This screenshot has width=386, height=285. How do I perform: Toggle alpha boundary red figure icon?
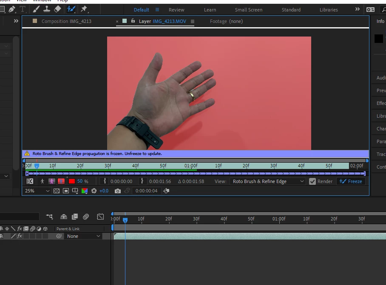pos(61,181)
